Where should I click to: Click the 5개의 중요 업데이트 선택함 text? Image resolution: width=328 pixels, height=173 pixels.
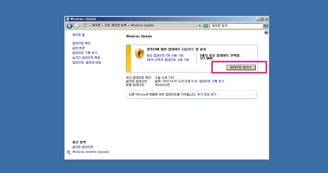[220, 55]
